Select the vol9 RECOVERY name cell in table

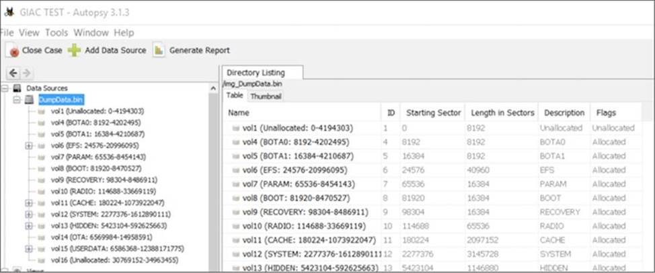pos(305,212)
